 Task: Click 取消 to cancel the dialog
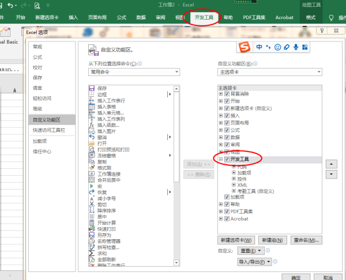pos(328,277)
